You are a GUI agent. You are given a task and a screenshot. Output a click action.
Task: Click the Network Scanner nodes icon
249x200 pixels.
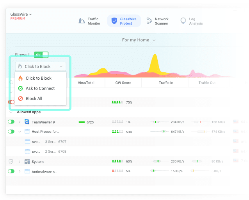(149, 21)
